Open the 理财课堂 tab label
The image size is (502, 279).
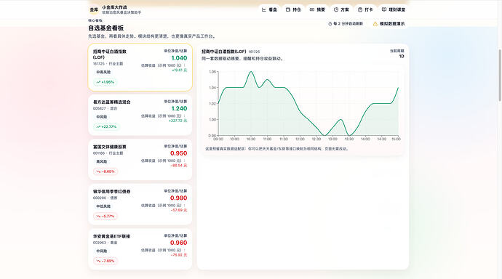397,9
